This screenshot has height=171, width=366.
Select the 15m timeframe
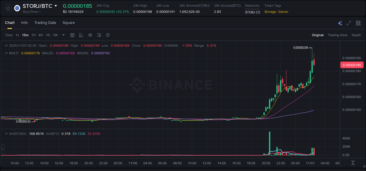coord(25,35)
